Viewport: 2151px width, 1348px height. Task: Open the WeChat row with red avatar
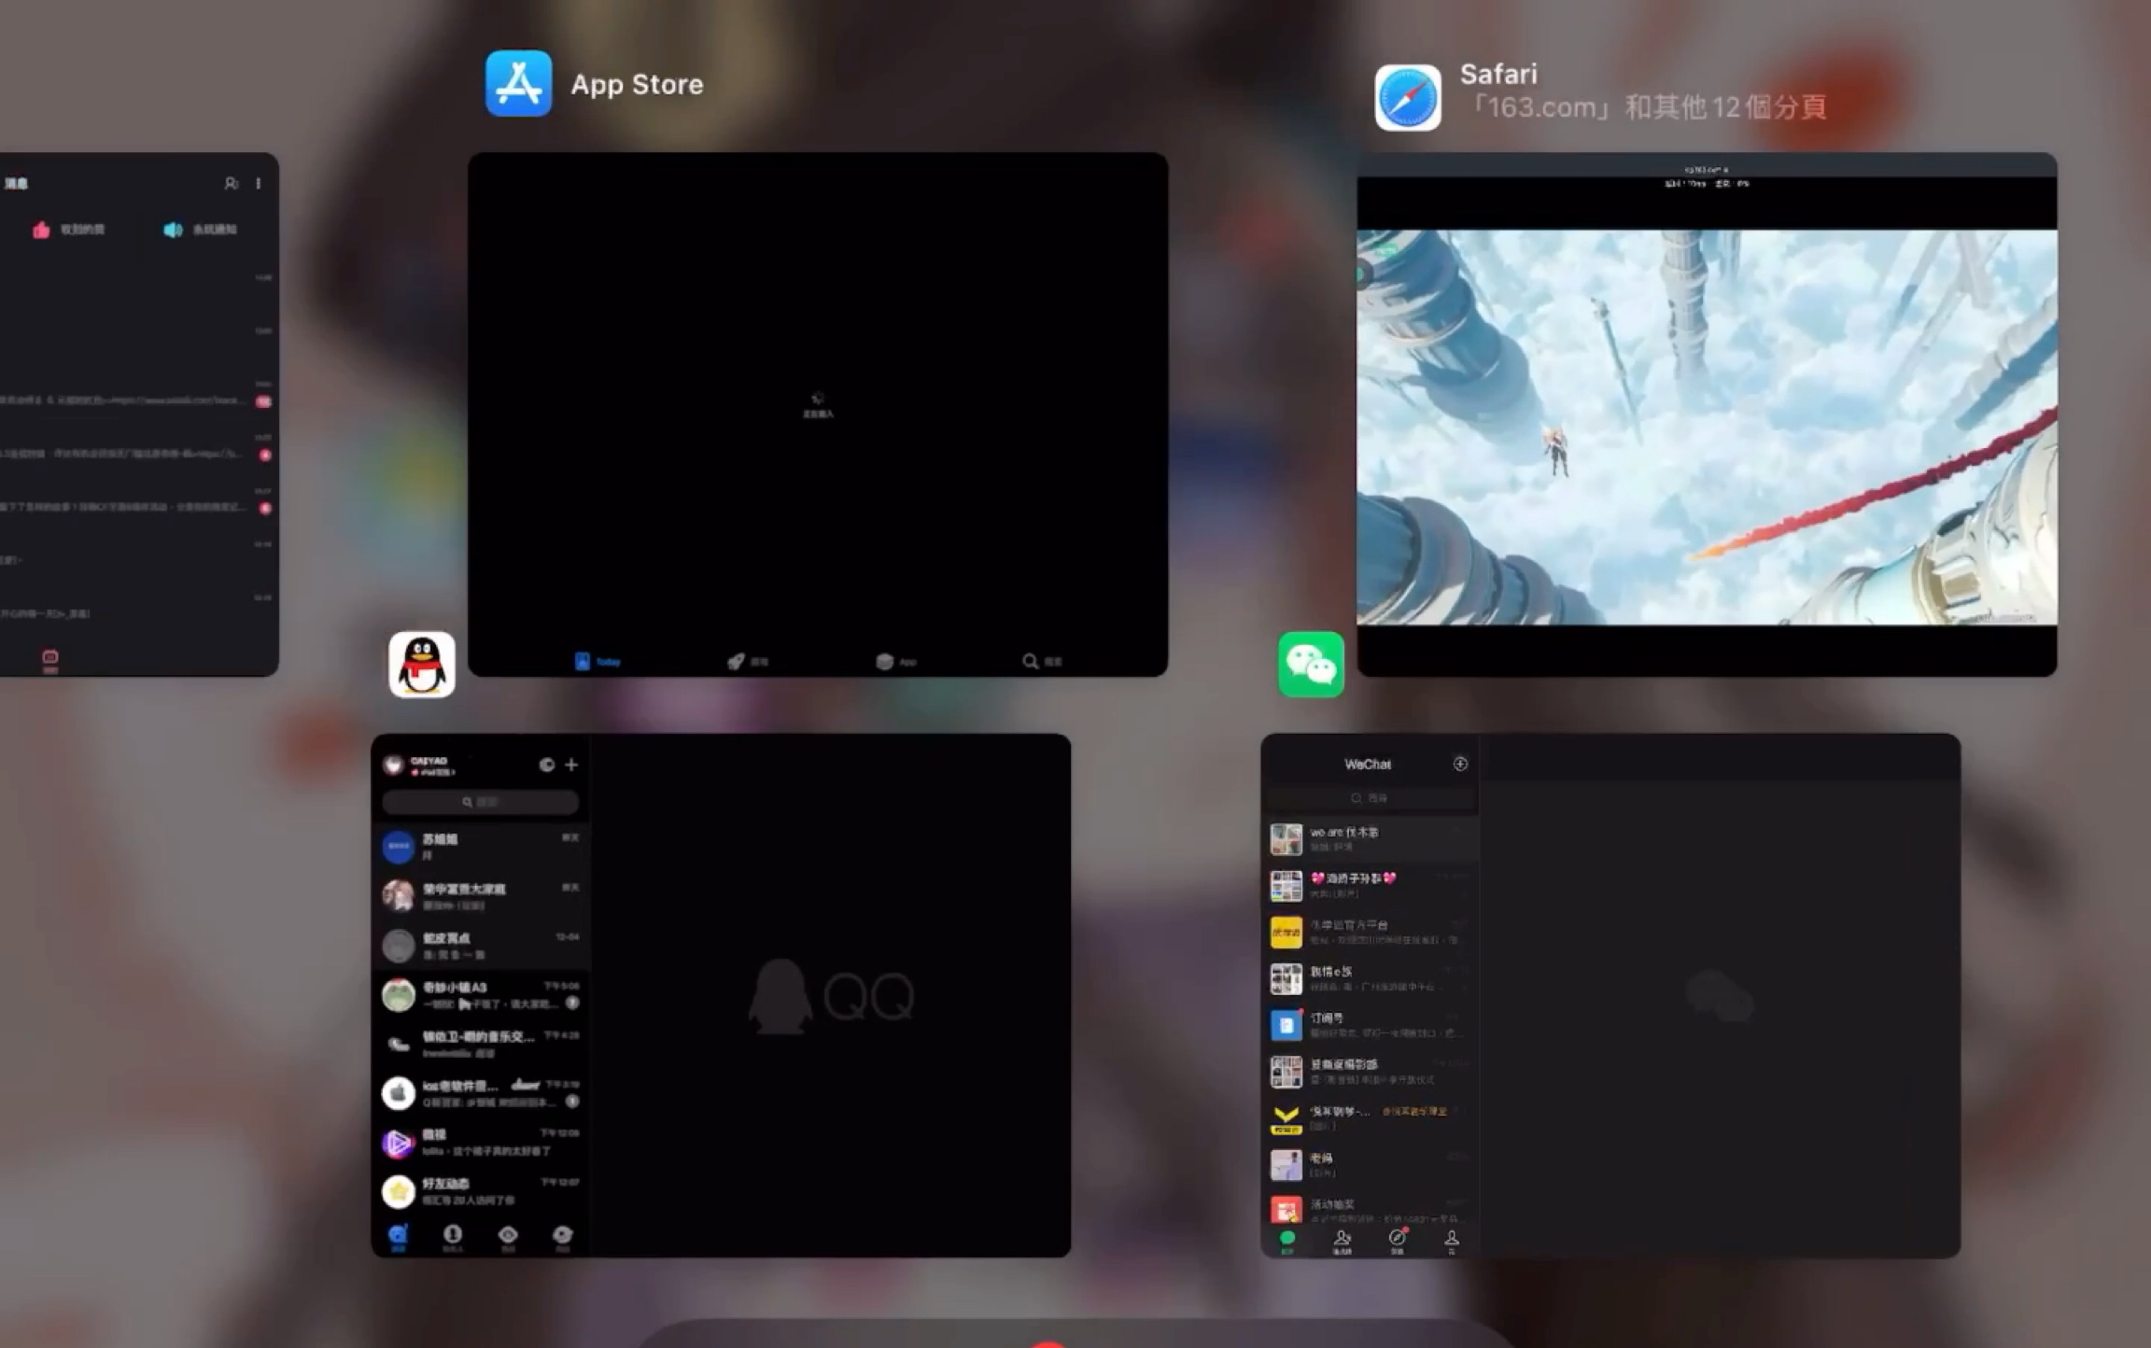click(x=1370, y=1209)
